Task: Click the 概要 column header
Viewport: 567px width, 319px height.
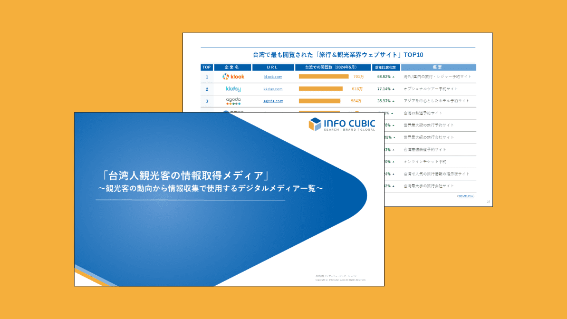Action: tap(438, 67)
